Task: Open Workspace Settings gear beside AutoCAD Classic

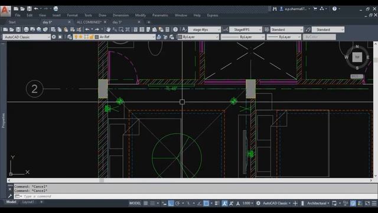Action: pyautogui.click(x=54, y=37)
